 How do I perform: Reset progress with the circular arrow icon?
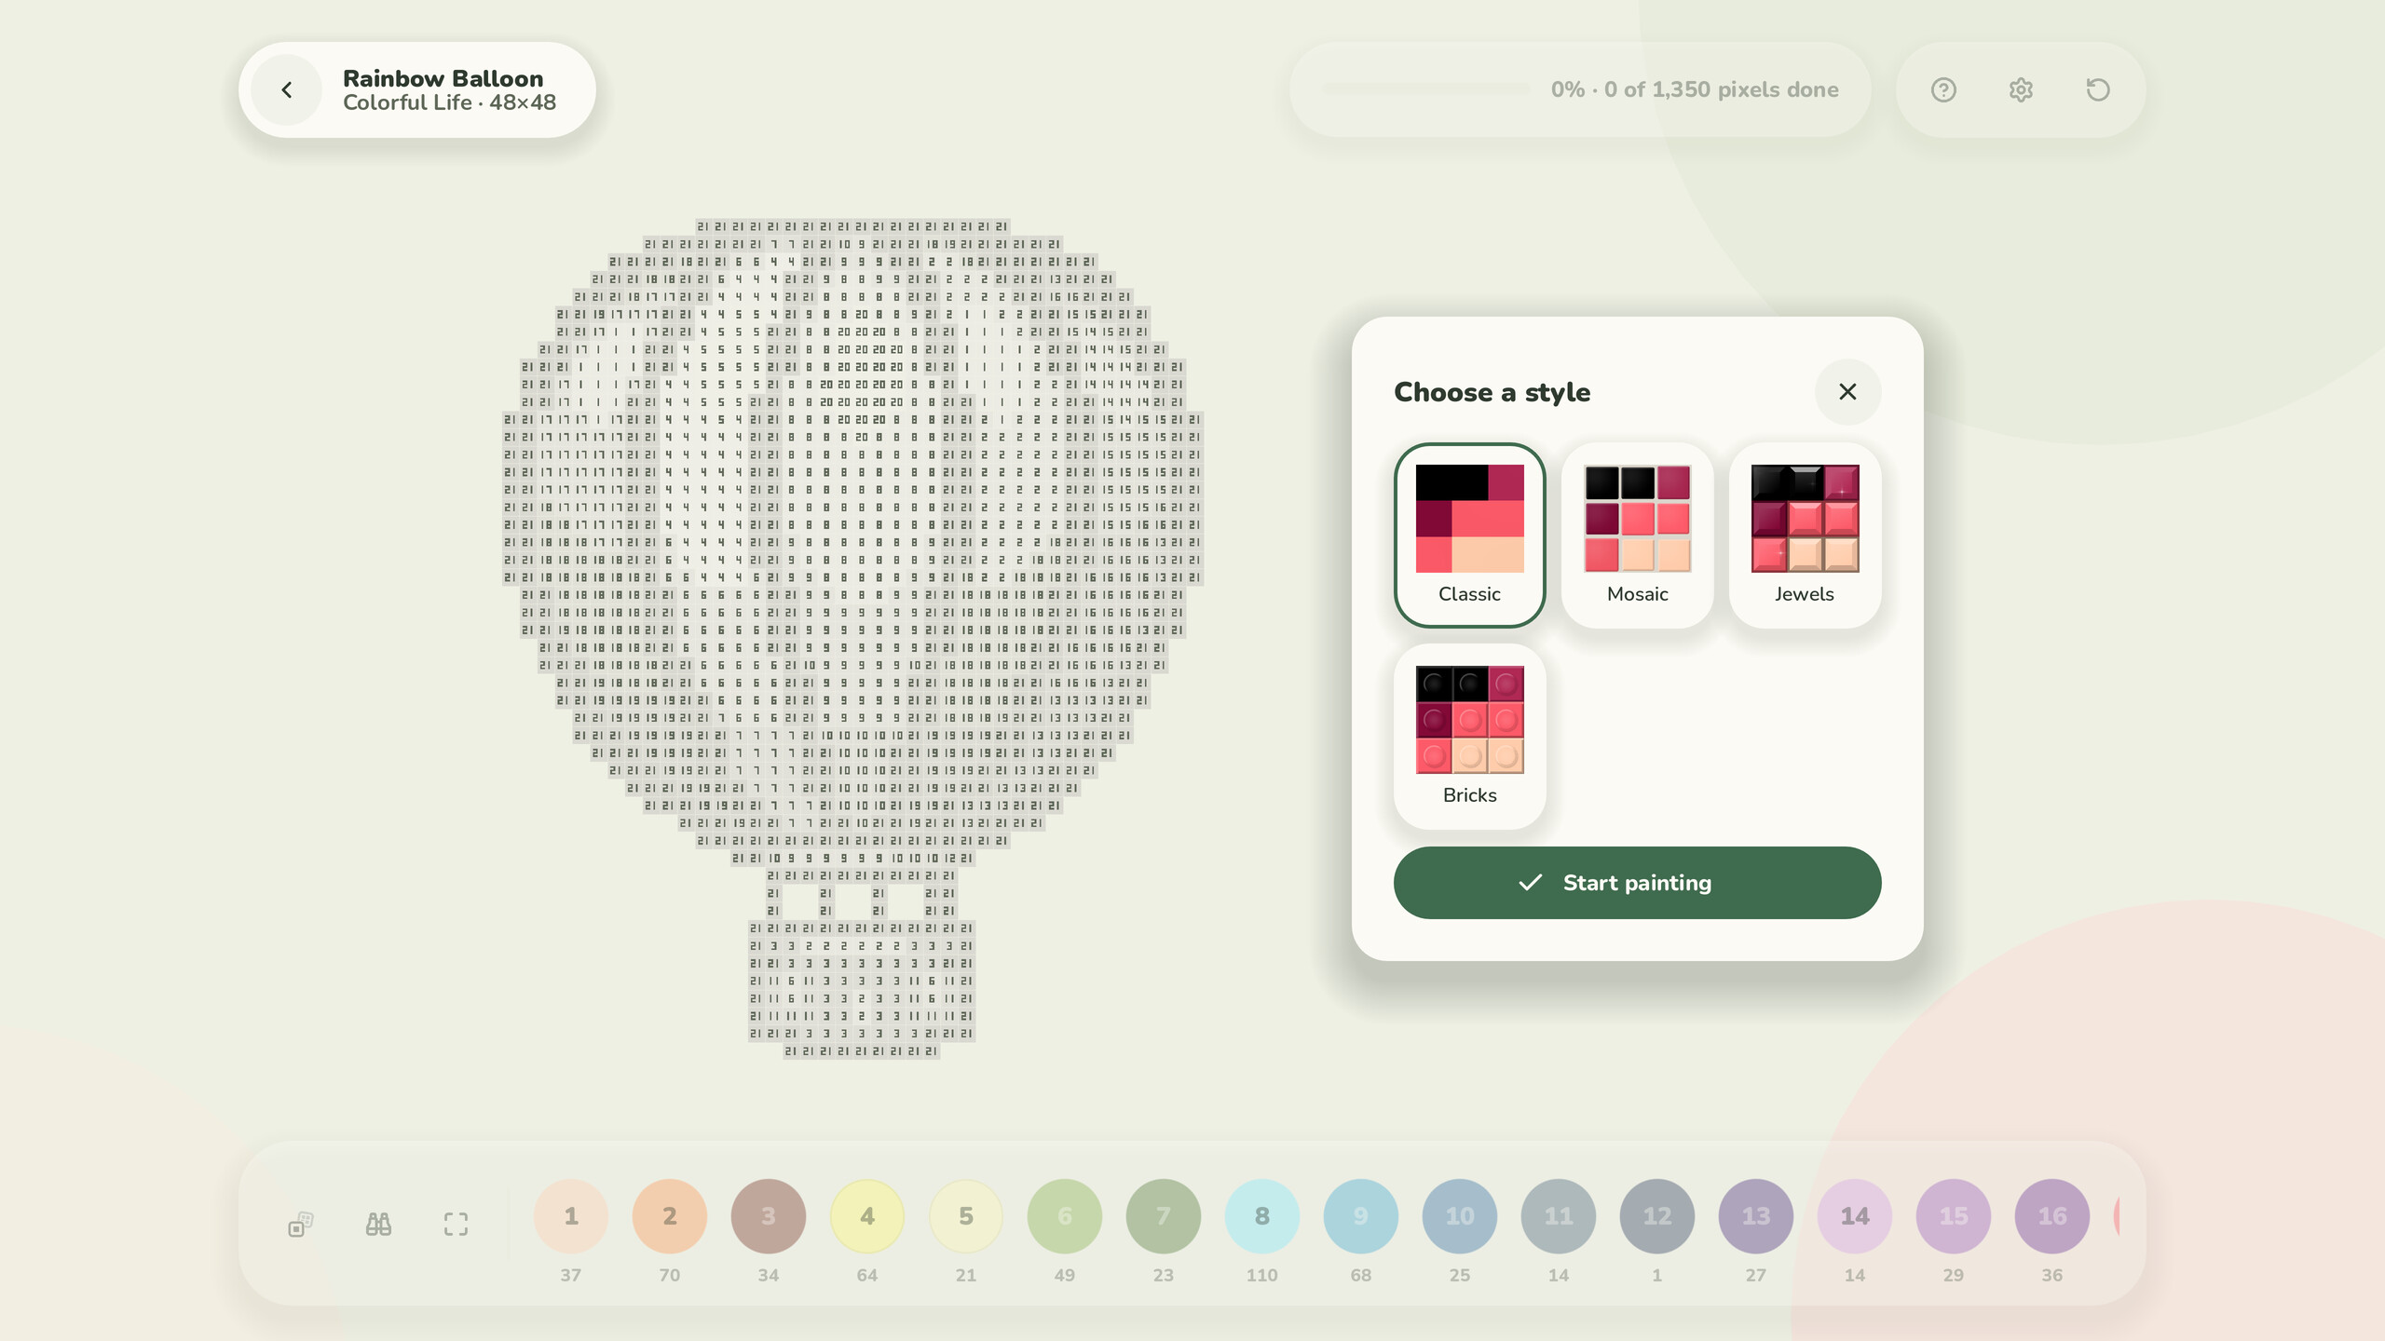[2098, 90]
